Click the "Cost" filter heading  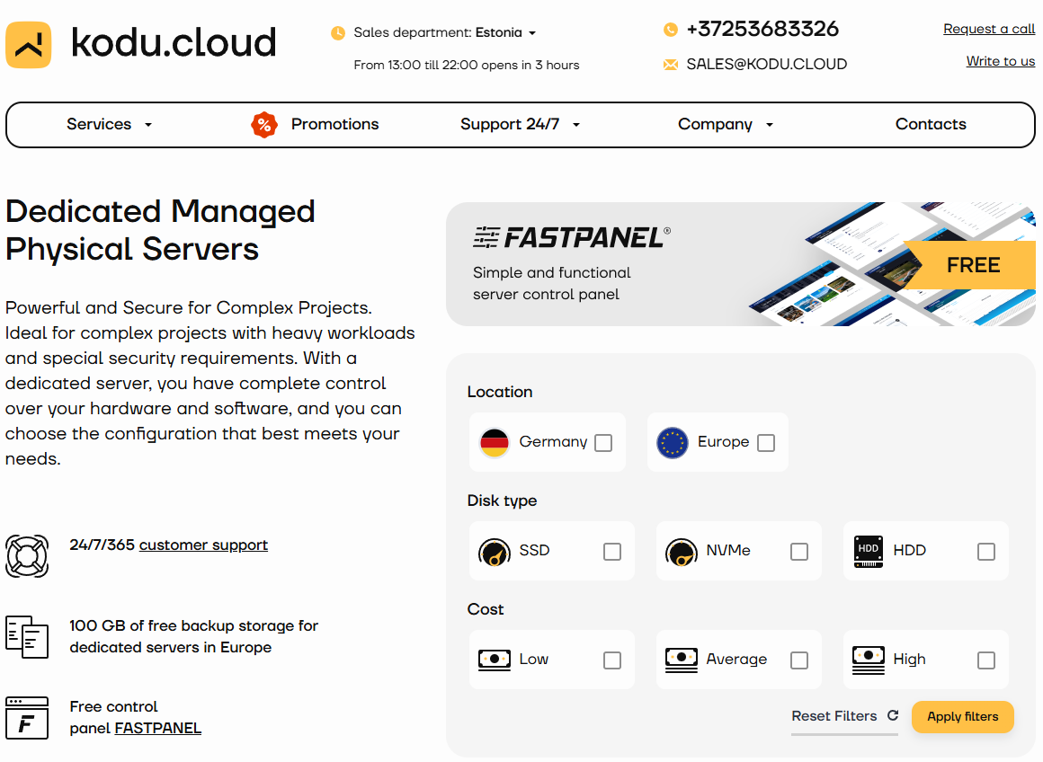pos(486,609)
